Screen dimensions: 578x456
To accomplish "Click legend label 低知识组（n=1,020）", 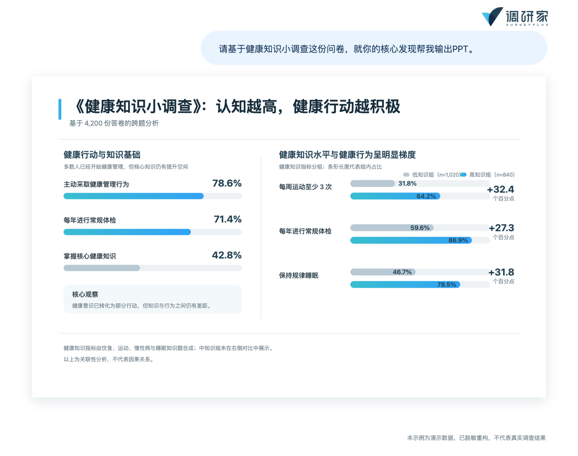I will point(436,175).
